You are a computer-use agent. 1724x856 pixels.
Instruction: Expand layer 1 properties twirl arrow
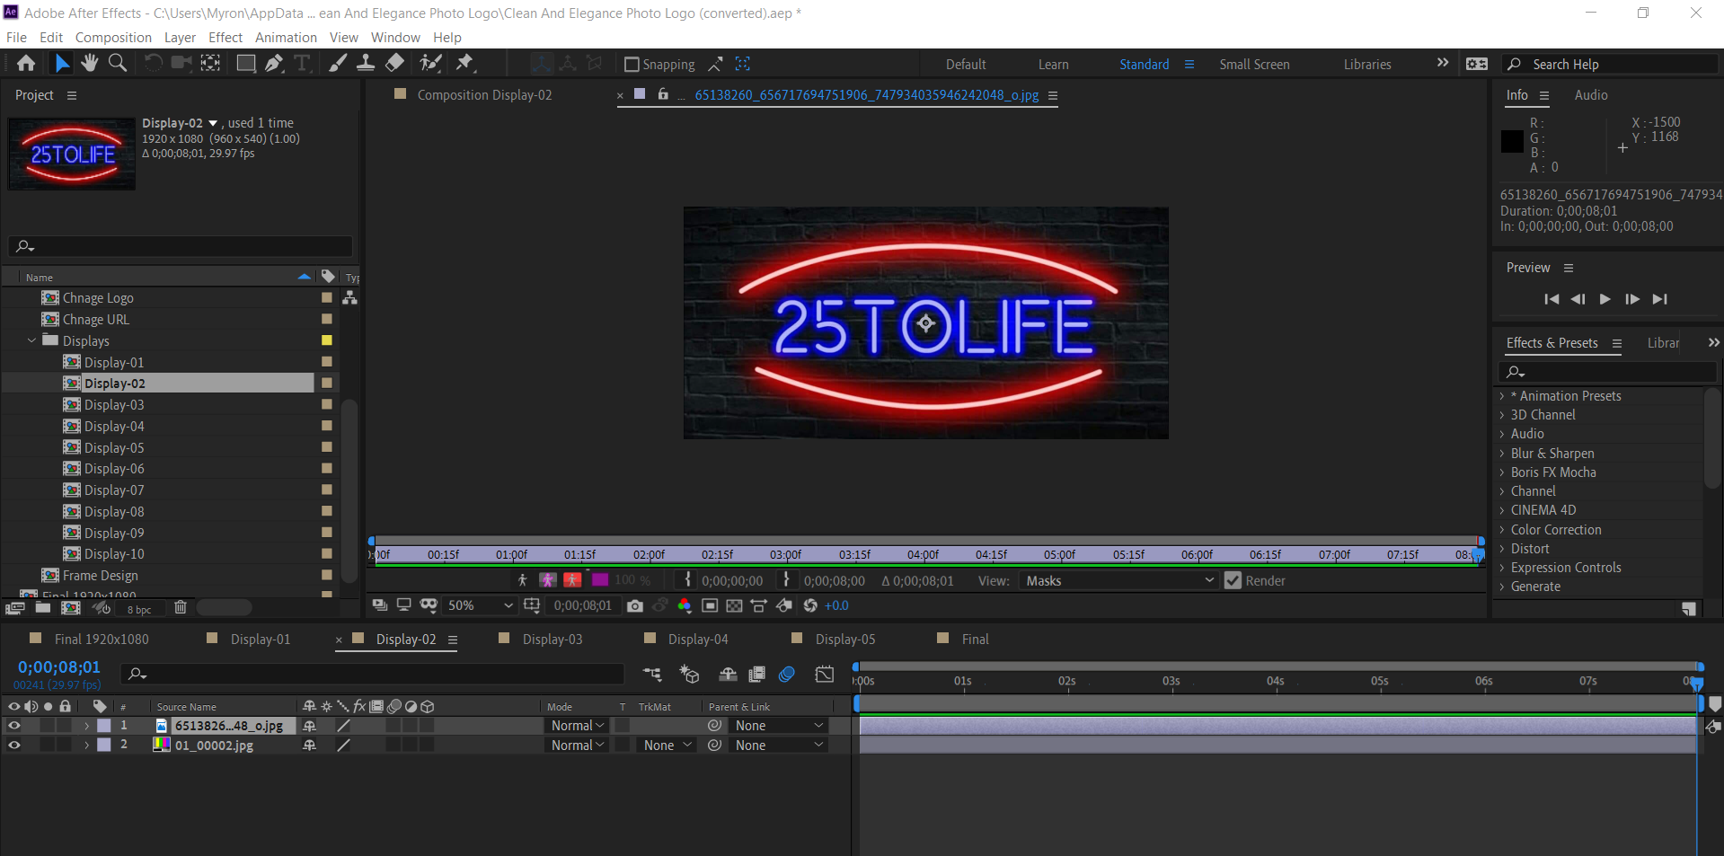86,725
